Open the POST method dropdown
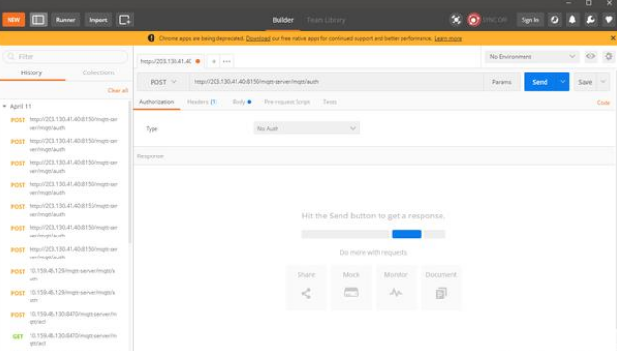Viewport: 617px width, 351px height. (163, 82)
